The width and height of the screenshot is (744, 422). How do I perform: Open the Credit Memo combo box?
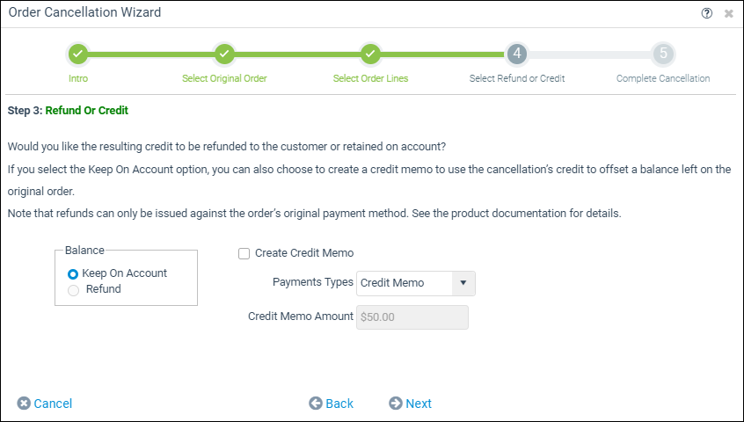point(416,283)
